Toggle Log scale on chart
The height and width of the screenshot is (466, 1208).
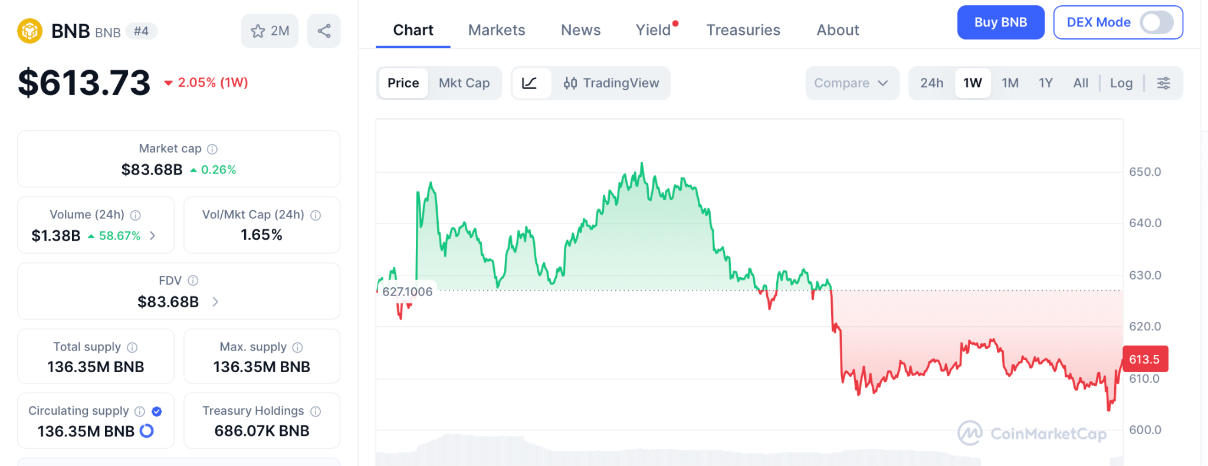[1121, 83]
